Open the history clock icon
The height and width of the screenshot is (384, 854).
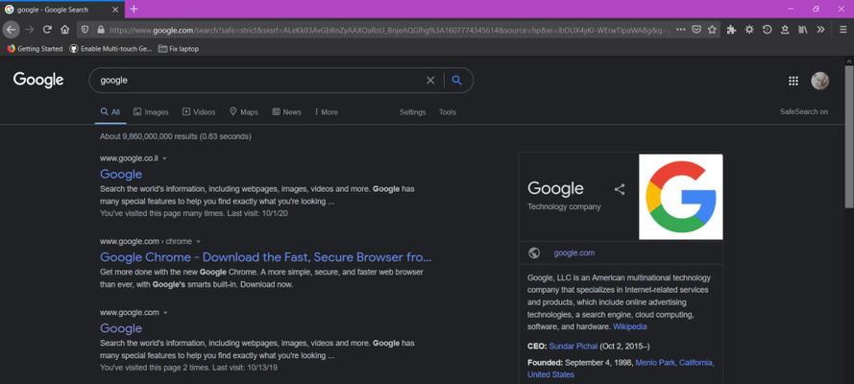[767, 30]
